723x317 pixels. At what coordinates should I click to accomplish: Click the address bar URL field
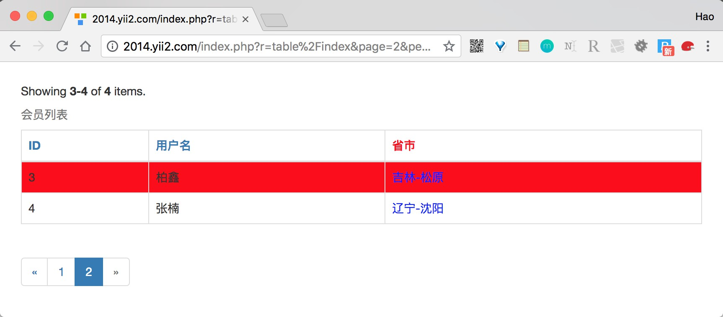[x=276, y=46]
